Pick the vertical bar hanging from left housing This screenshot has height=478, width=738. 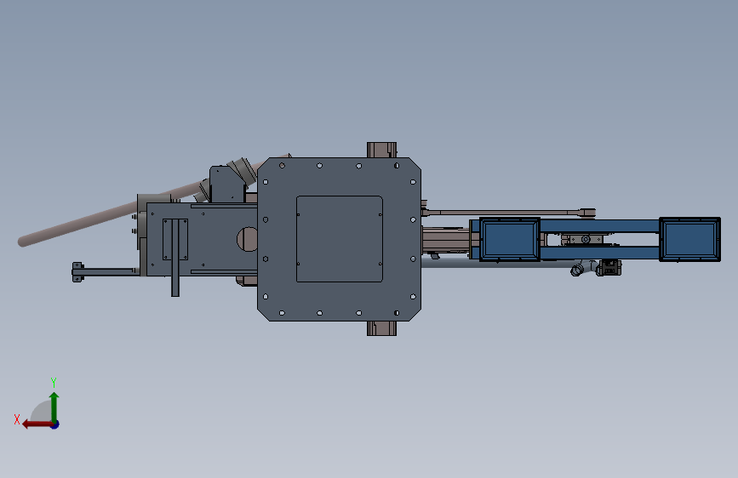(175, 258)
